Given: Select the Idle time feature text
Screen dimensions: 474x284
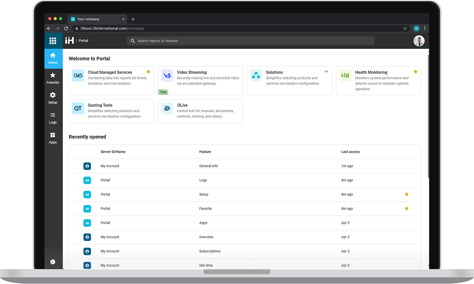Looking at the screenshot, I should [206, 265].
